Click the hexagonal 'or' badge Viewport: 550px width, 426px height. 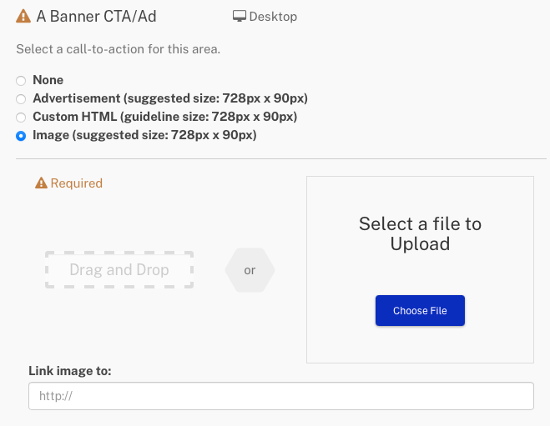click(250, 270)
